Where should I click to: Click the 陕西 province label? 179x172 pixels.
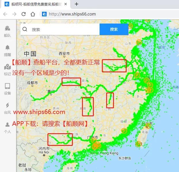[x=68, y=43]
